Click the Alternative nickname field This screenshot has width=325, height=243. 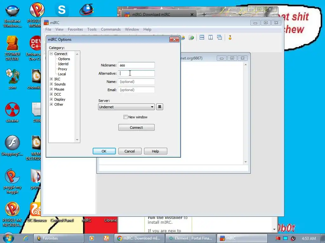coord(136,73)
